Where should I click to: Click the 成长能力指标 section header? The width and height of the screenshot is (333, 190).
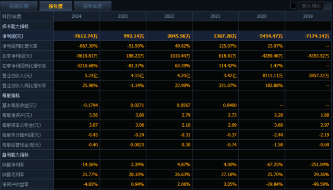pos(15,26)
